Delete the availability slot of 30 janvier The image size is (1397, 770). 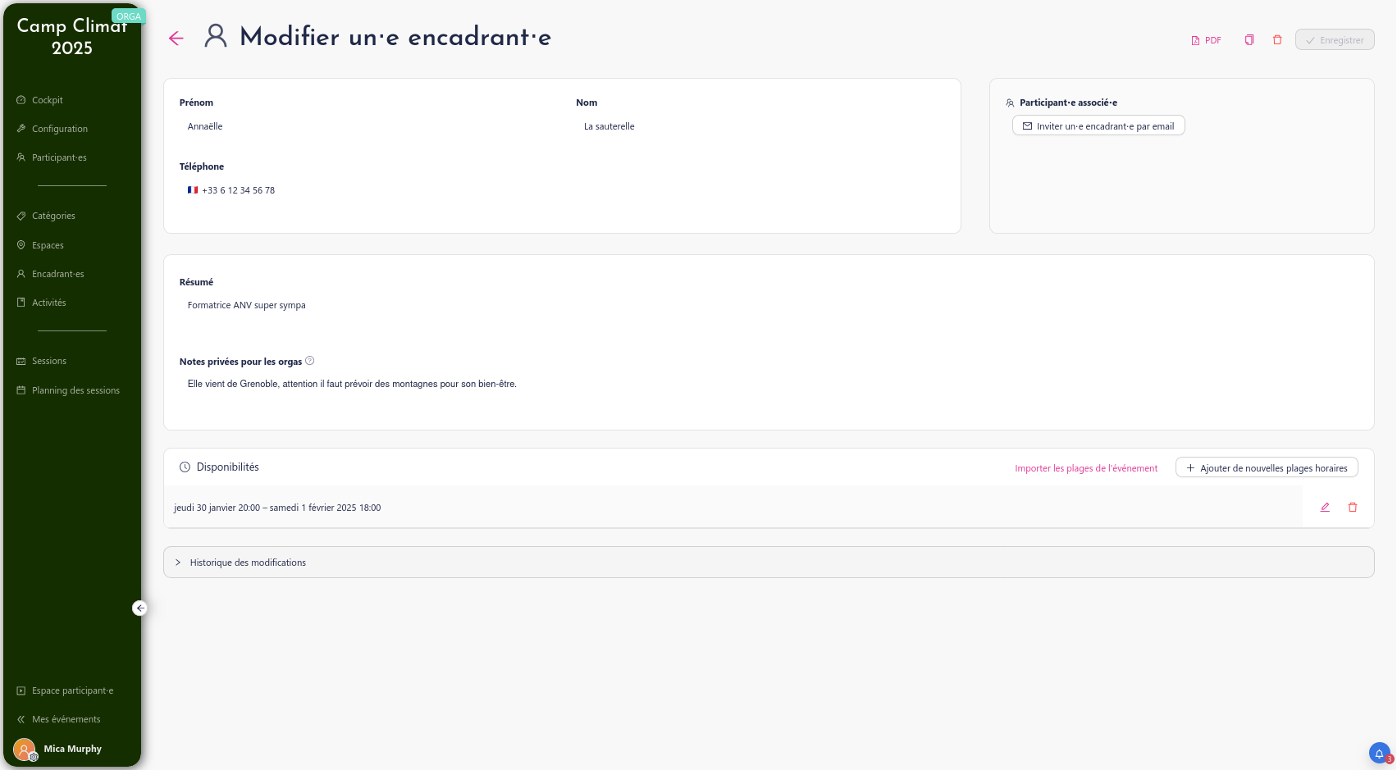click(1353, 508)
